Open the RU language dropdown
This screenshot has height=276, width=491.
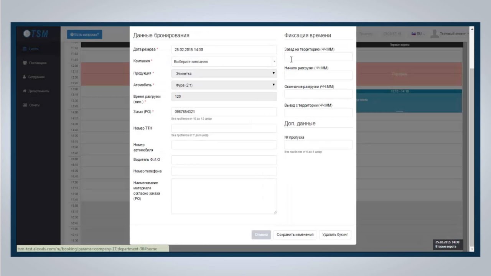click(x=419, y=34)
